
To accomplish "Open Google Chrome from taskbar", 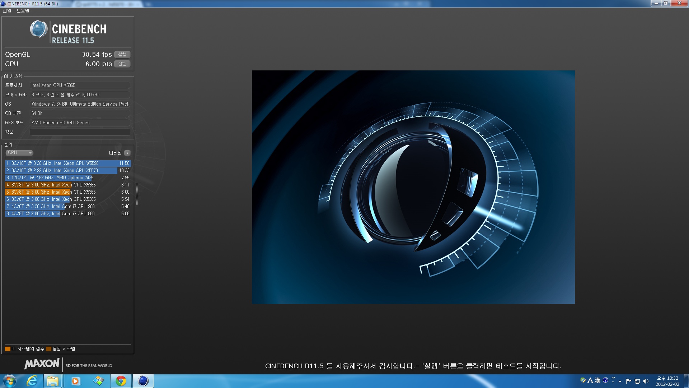I will [x=121, y=381].
